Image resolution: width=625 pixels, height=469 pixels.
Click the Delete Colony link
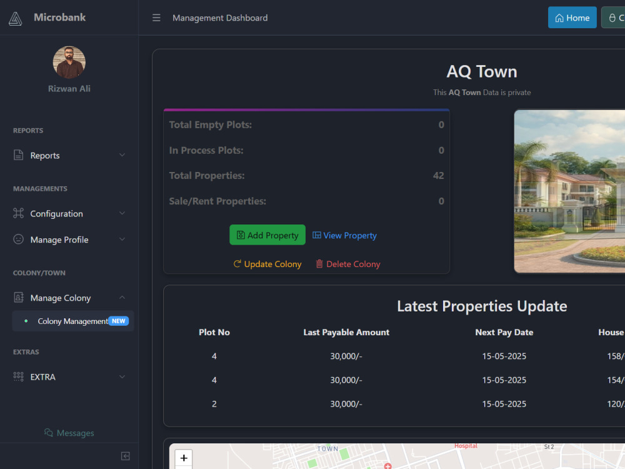pyautogui.click(x=348, y=264)
